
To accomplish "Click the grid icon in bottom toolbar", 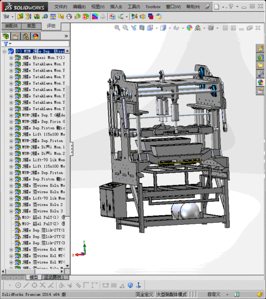I will [x=114, y=285].
